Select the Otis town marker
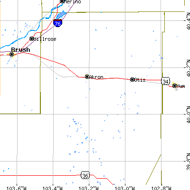Screen dimensions: 190x190 tap(132, 79)
